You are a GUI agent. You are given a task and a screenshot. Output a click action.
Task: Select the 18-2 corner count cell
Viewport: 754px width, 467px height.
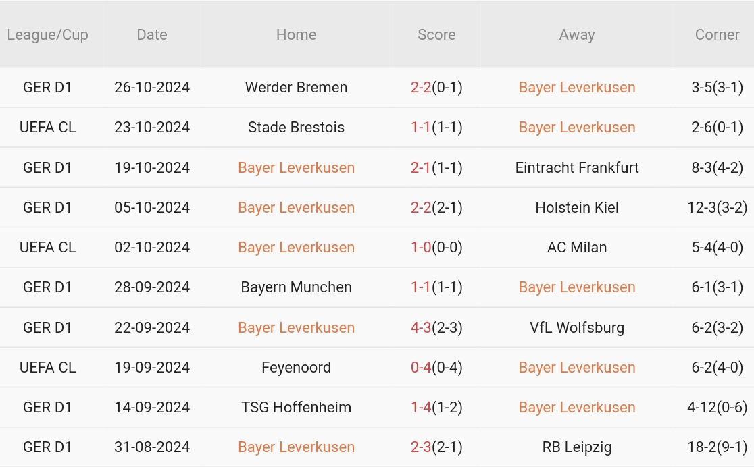[x=717, y=447]
